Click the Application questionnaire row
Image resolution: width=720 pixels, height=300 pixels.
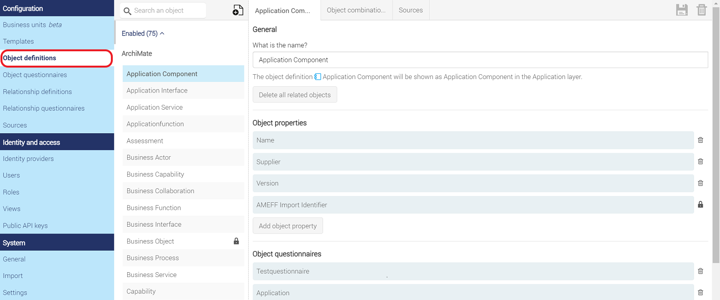coord(473,292)
